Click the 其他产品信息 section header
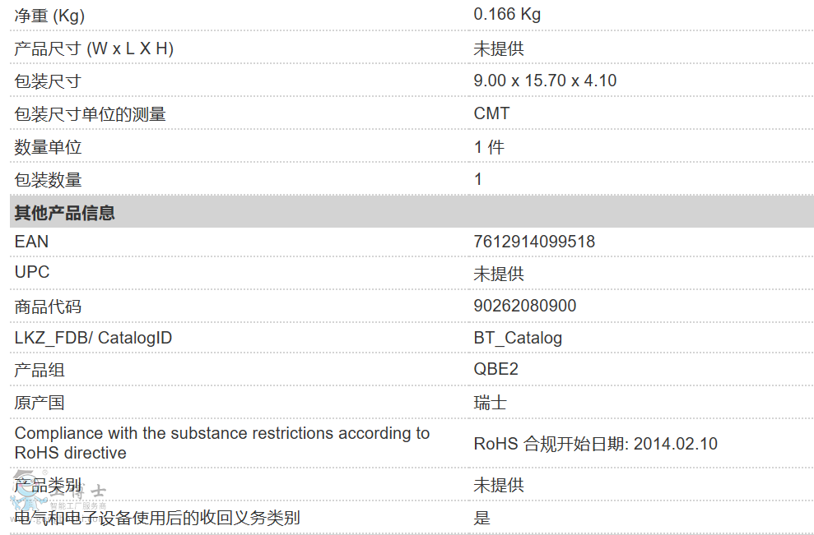This screenshot has height=535, width=814. coord(65,213)
